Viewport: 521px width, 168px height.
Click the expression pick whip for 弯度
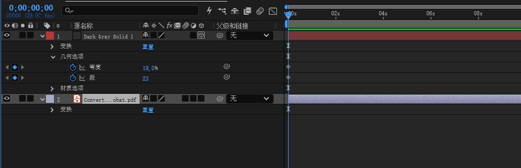pos(226,67)
